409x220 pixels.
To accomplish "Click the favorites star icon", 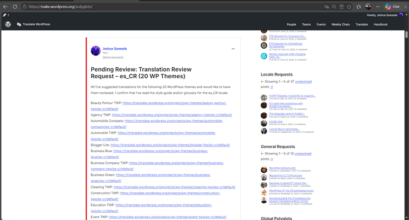I will coord(350,7).
